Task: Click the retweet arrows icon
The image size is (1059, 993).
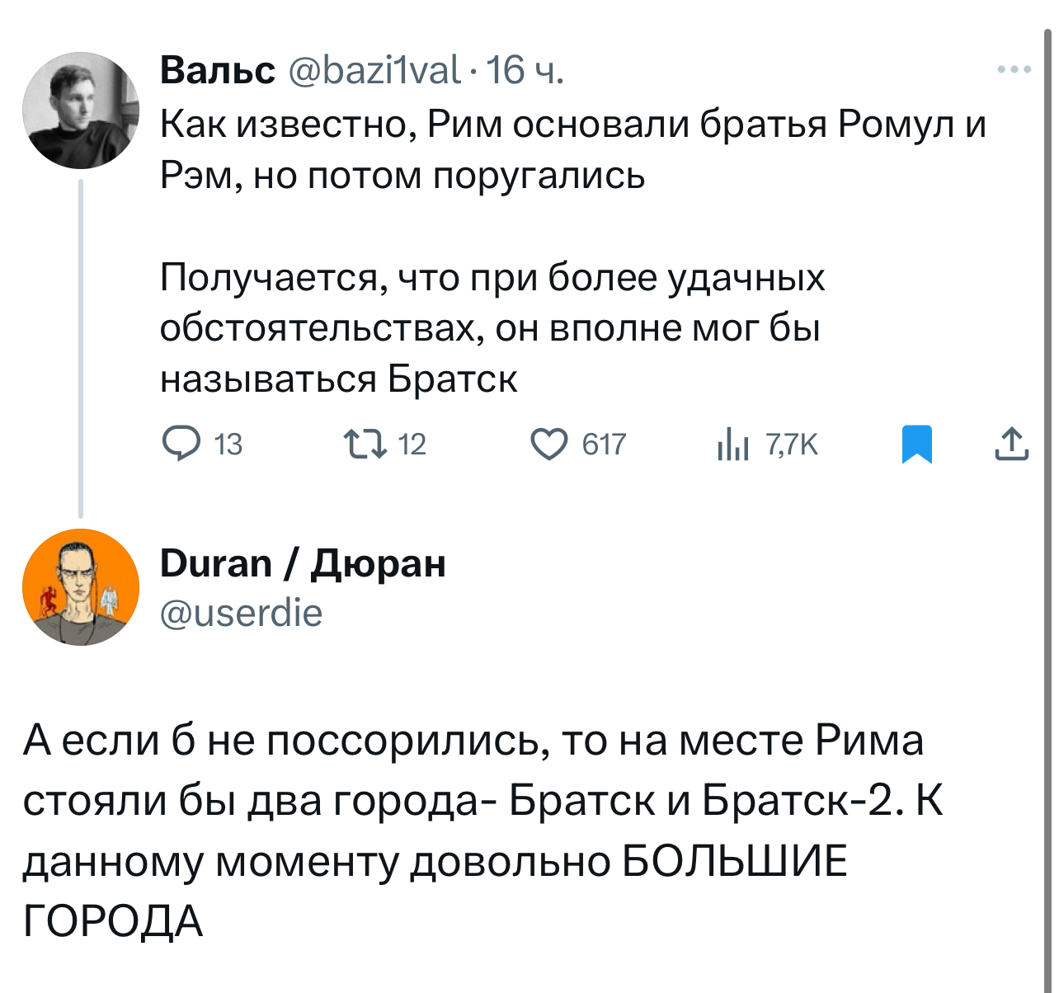Action: (x=365, y=445)
